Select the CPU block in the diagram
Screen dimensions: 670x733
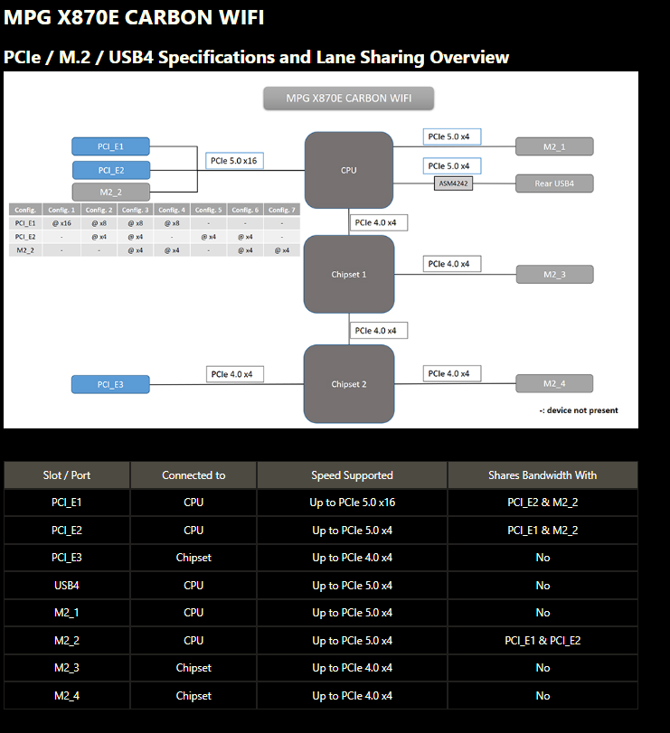pyautogui.click(x=349, y=170)
